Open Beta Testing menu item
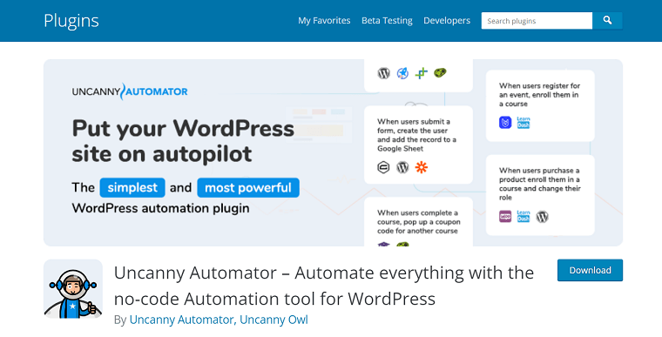Viewport: 662px width, 337px height. [387, 21]
